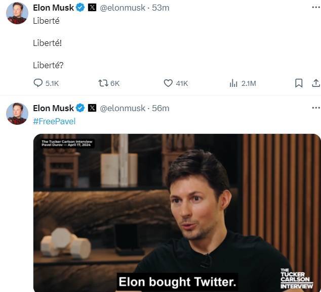
Task: Click blue verified badge on first tweet
Action: click(x=80, y=8)
